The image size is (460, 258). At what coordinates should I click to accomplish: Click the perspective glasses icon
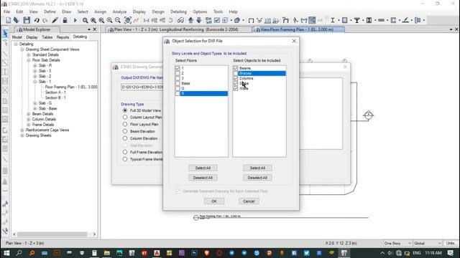(x=180, y=20)
